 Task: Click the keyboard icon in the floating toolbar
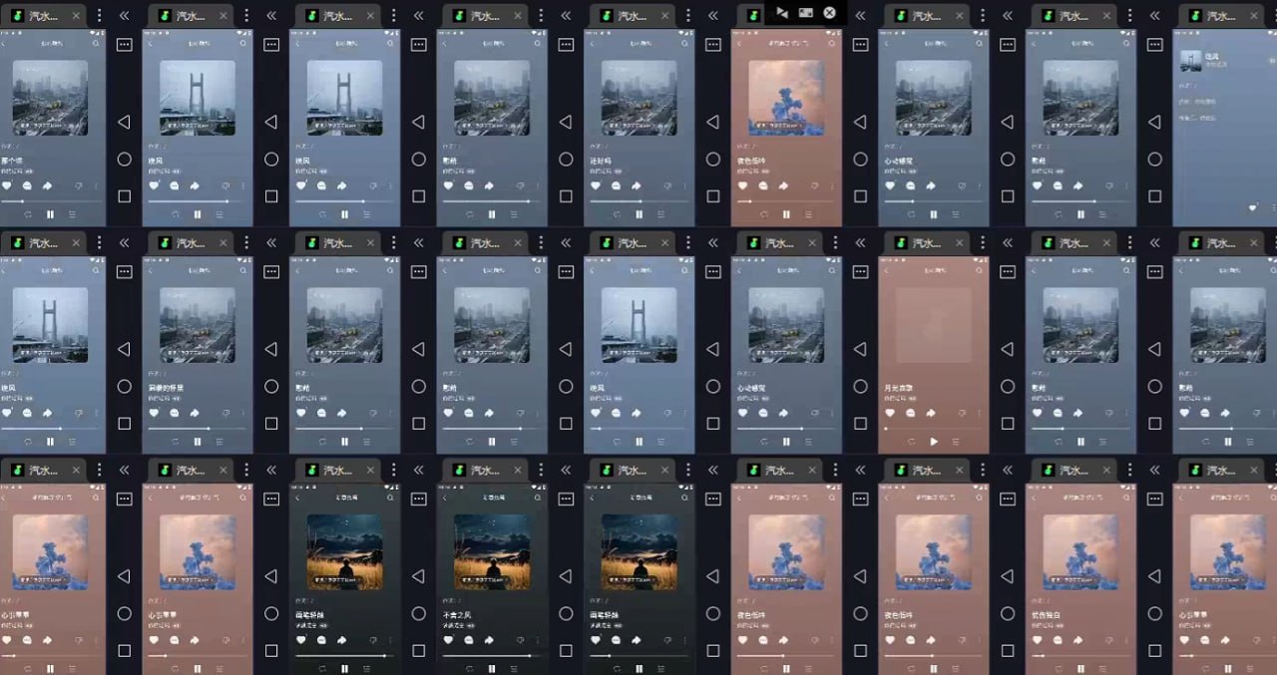(x=805, y=13)
